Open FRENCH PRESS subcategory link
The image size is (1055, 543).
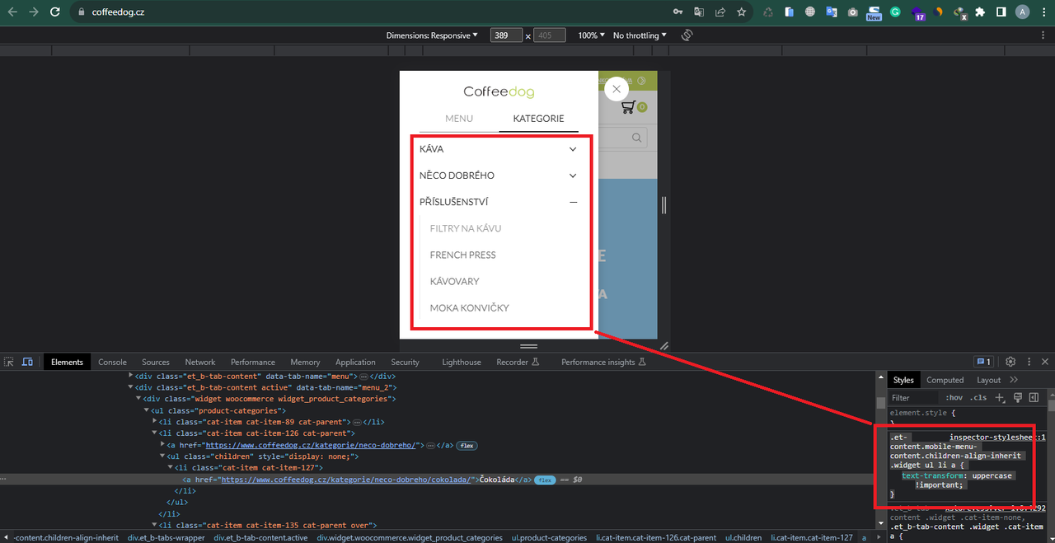click(463, 255)
